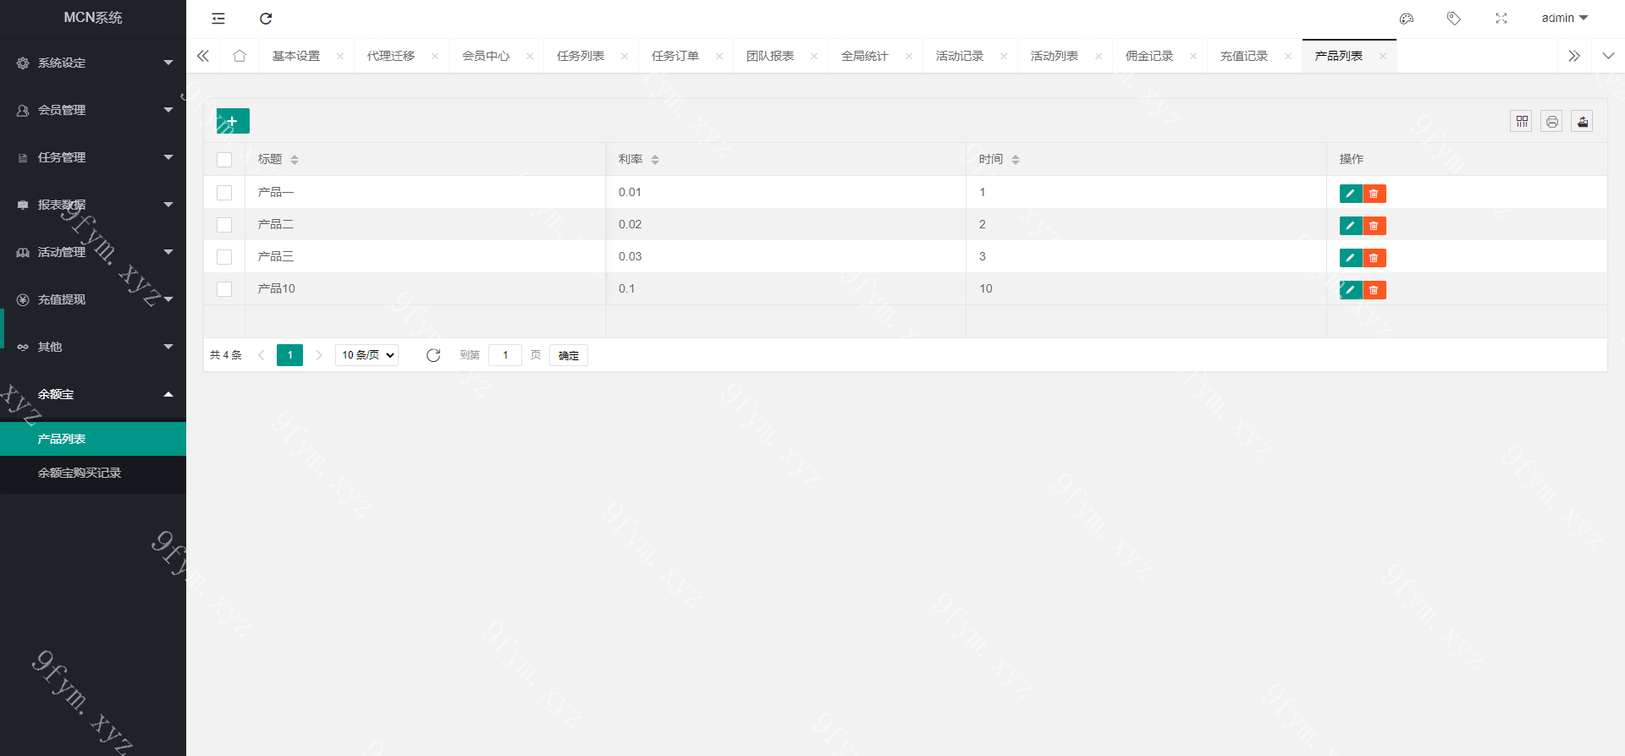Image resolution: width=1625 pixels, height=756 pixels.
Task: Expand the 报表数据 sidebar menu
Action: point(93,205)
